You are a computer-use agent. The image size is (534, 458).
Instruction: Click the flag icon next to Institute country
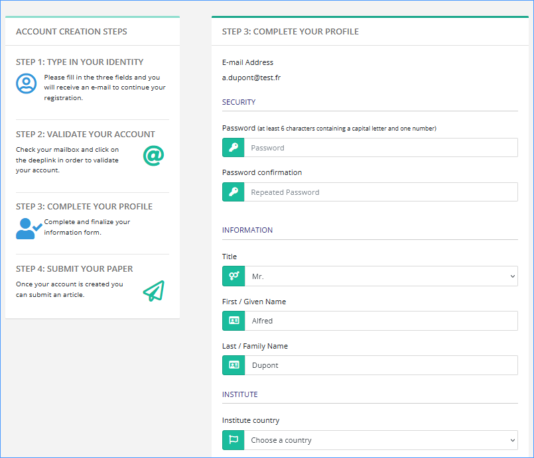pyautogui.click(x=234, y=440)
